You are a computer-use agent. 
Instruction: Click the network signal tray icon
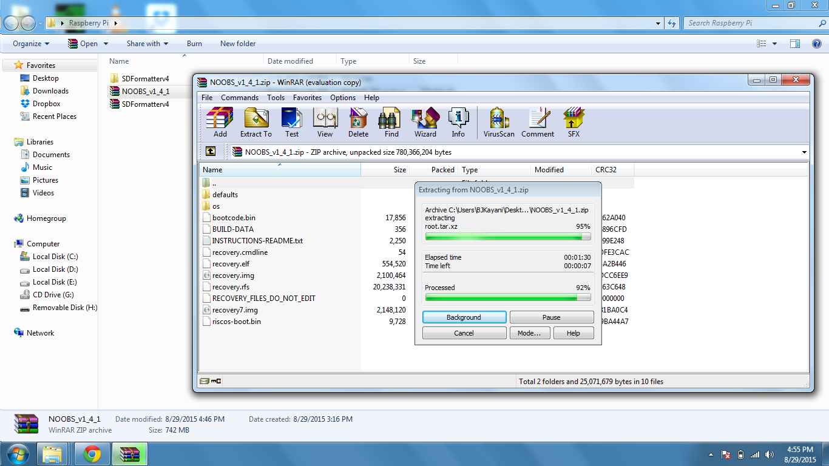(754, 454)
